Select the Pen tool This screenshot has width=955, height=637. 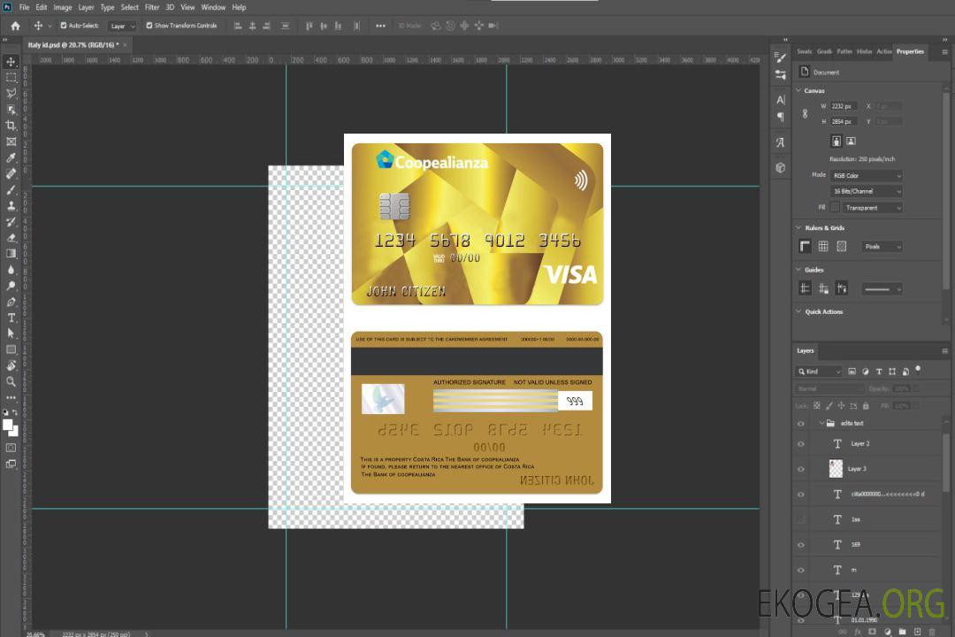[11, 302]
